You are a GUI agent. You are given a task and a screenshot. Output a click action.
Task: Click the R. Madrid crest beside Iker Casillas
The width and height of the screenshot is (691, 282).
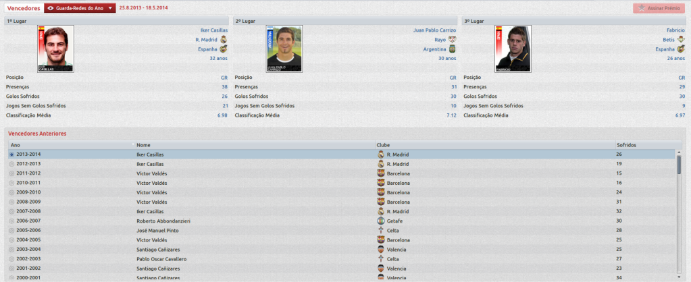[x=224, y=40]
